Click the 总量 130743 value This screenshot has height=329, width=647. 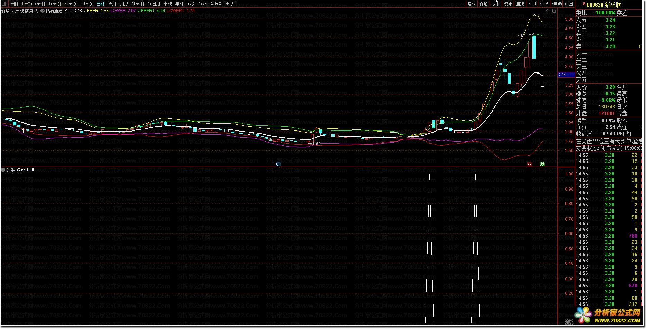[x=607, y=107]
